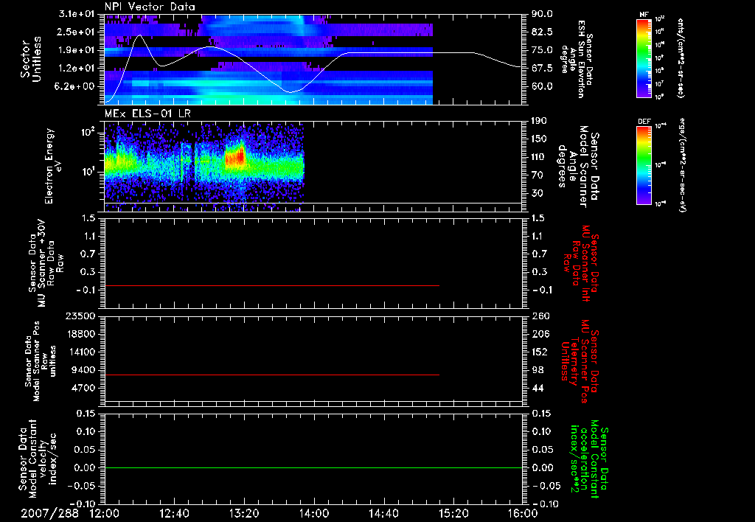
Task: Click the Sector Unitless axis label
Action: point(31,59)
